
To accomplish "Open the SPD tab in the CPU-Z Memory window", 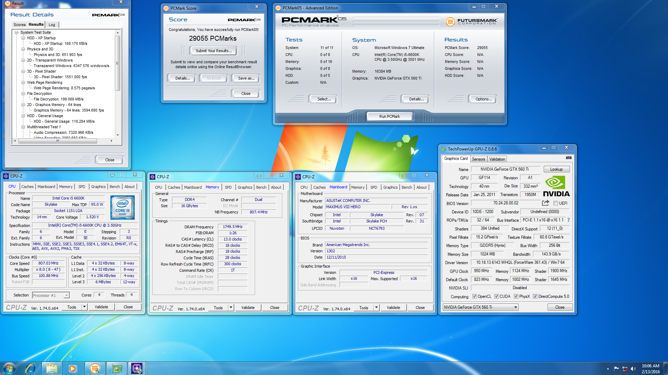I will [228, 187].
